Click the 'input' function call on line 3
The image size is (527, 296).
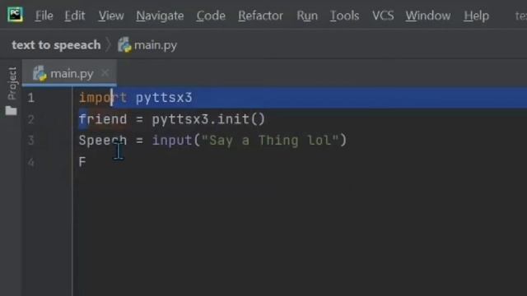point(172,141)
